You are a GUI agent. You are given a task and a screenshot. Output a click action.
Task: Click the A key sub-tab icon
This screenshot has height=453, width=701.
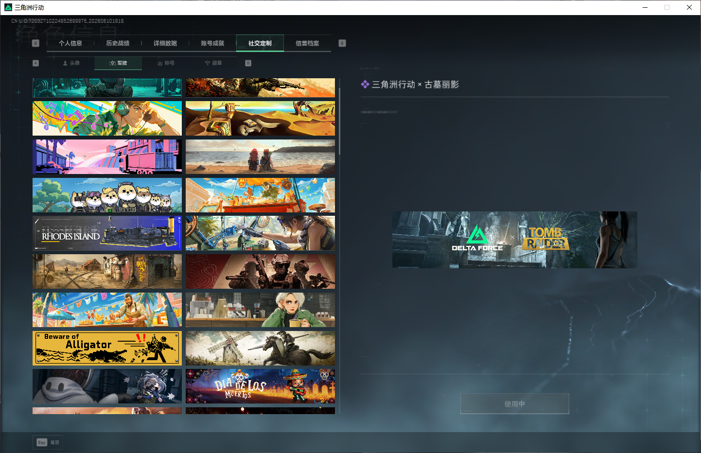coord(35,63)
